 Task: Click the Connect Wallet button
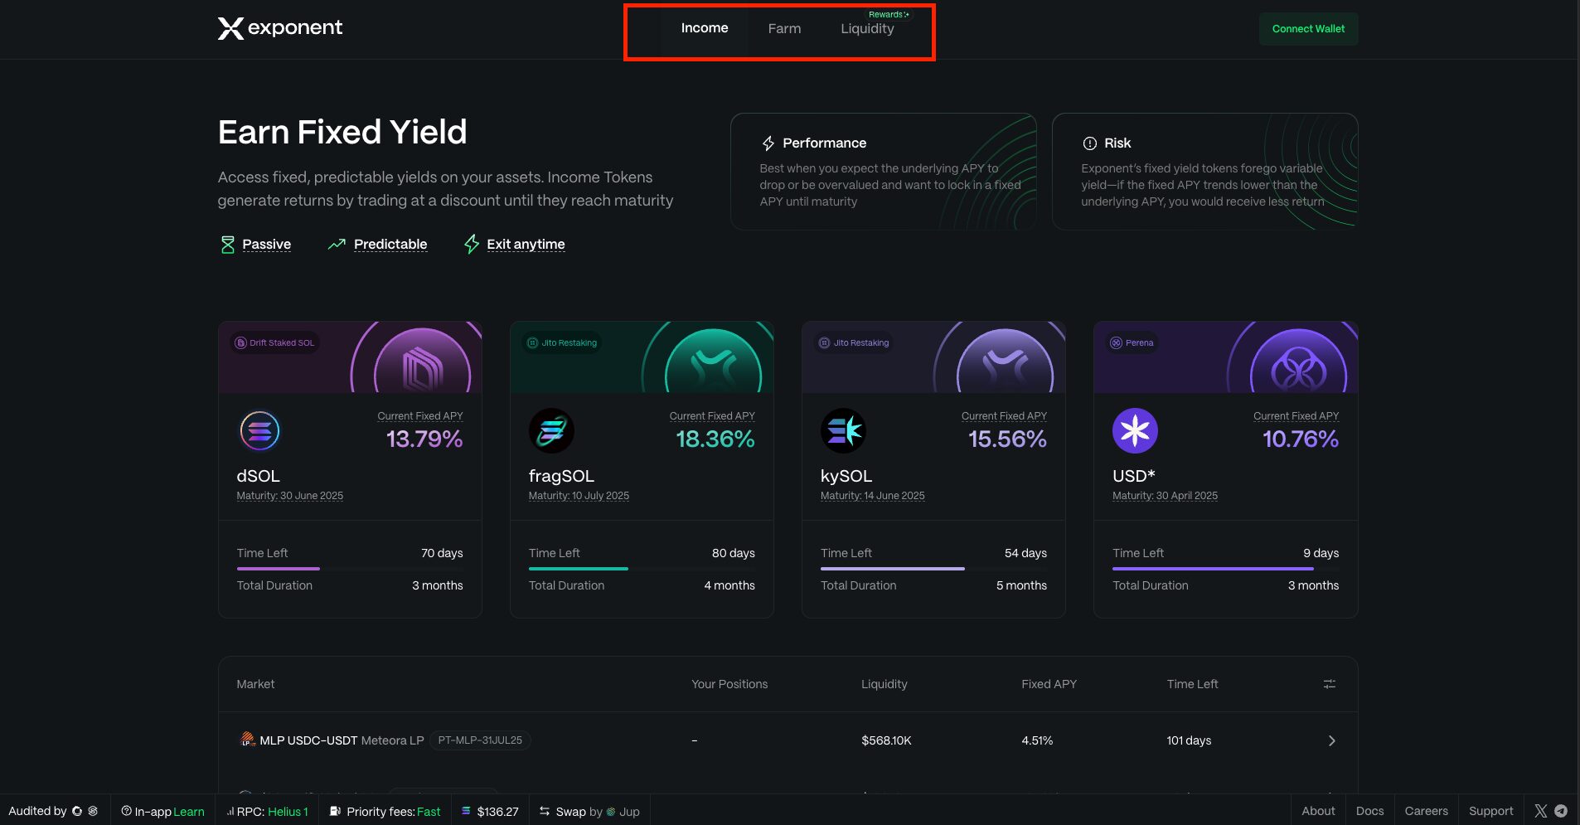[x=1308, y=29]
